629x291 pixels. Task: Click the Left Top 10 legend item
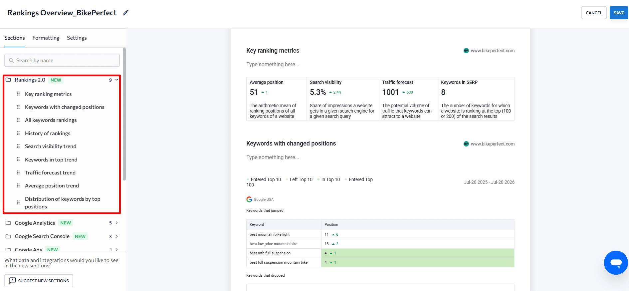[299, 179]
